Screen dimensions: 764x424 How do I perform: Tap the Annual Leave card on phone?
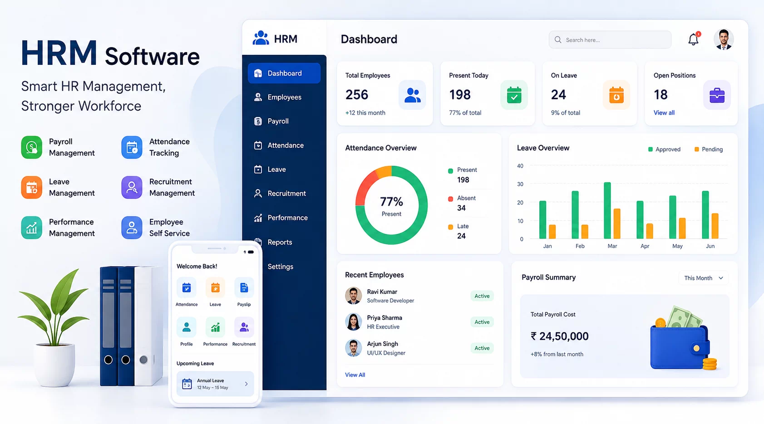215,384
